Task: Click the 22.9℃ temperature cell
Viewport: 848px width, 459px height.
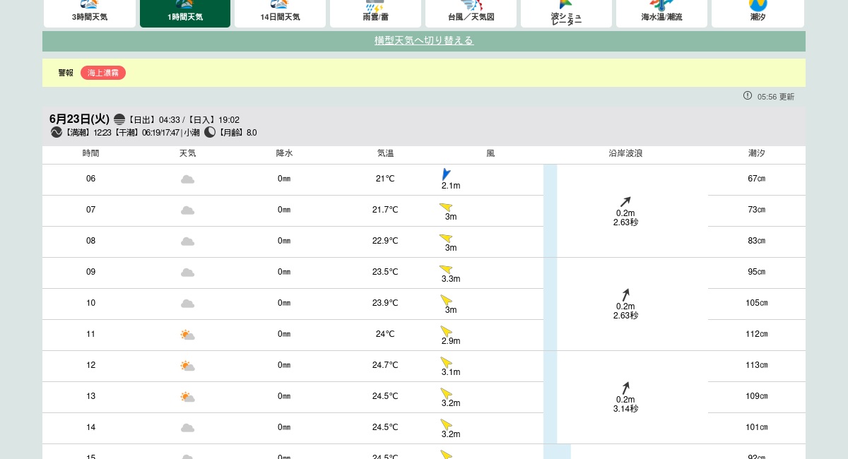Action: [385, 241]
